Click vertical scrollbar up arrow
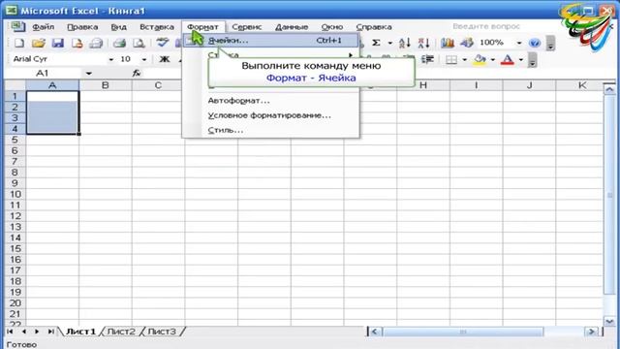 (x=609, y=89)
